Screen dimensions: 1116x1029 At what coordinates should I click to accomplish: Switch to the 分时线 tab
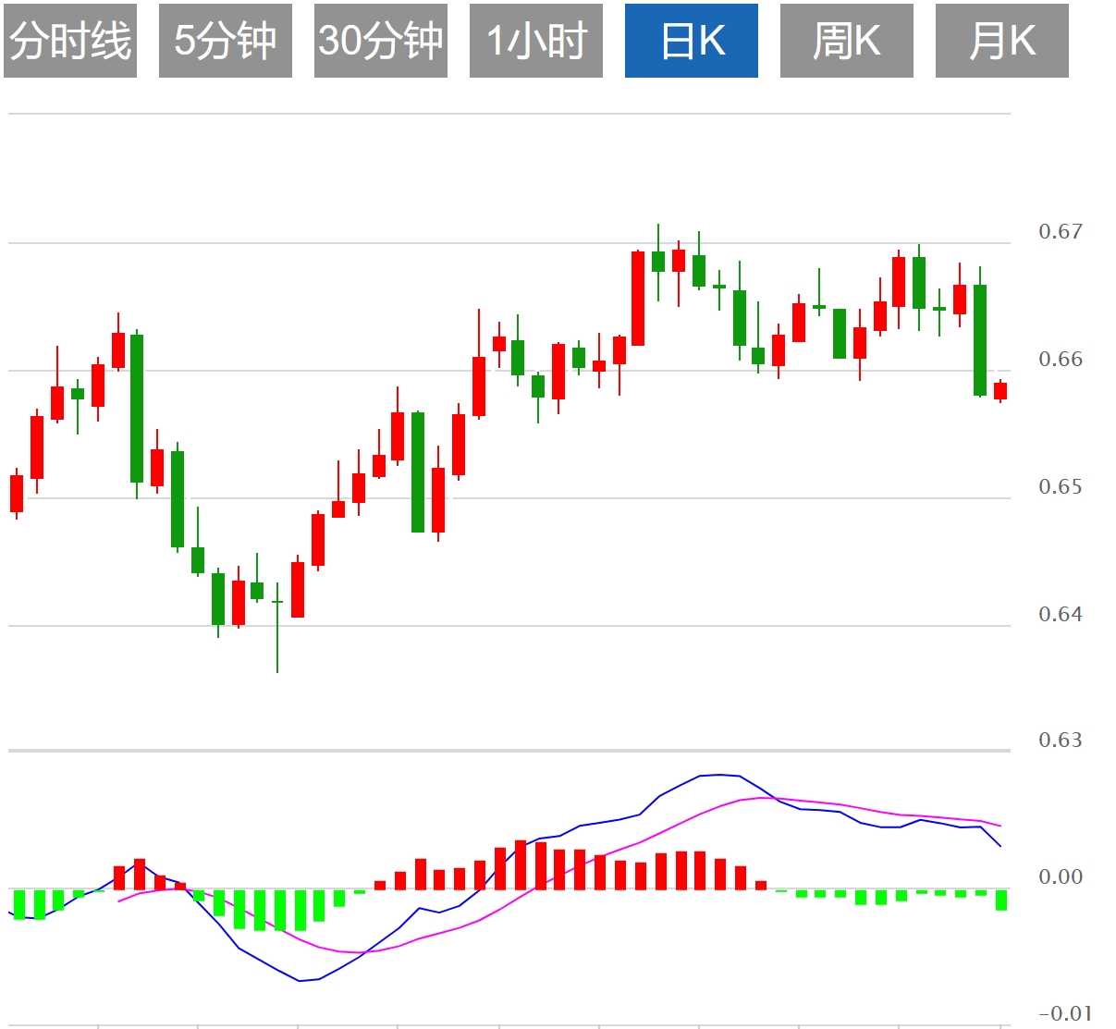(70, 41)
